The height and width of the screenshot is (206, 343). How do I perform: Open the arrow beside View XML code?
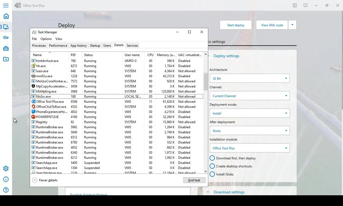point(292,25)
